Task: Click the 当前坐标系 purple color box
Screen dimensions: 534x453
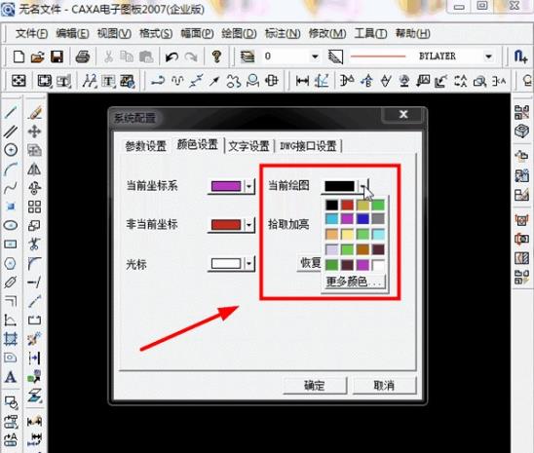Action: coord(226,186)
